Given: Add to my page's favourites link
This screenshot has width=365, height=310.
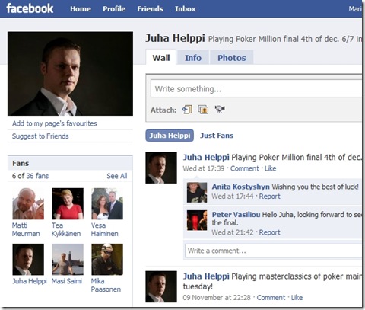Looking at the screenshot, I should [x=55, y=123].
